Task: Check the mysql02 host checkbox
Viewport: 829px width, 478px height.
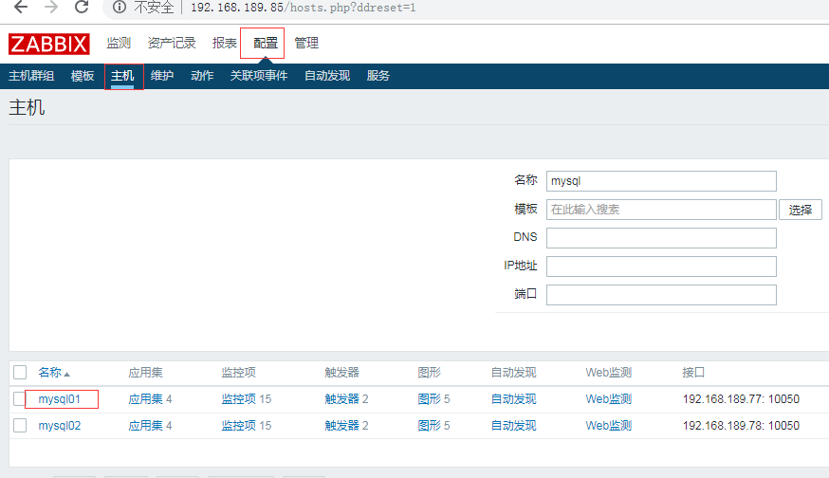Action: click(x=20, y=426)
